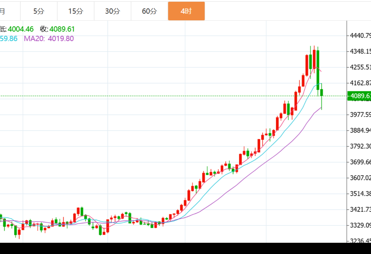Click the 3514.38 price axis label
This screenshot has height=254, width=371.
pos(360,194)
